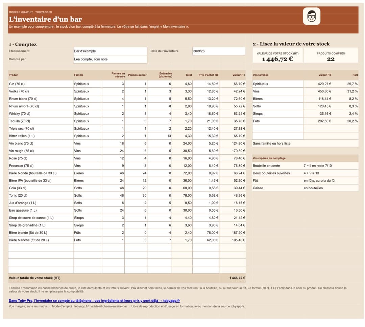Select the Établissement field 'Bar d'exemple'
This screenshot has width=365, height=327.
coord(110,51)
